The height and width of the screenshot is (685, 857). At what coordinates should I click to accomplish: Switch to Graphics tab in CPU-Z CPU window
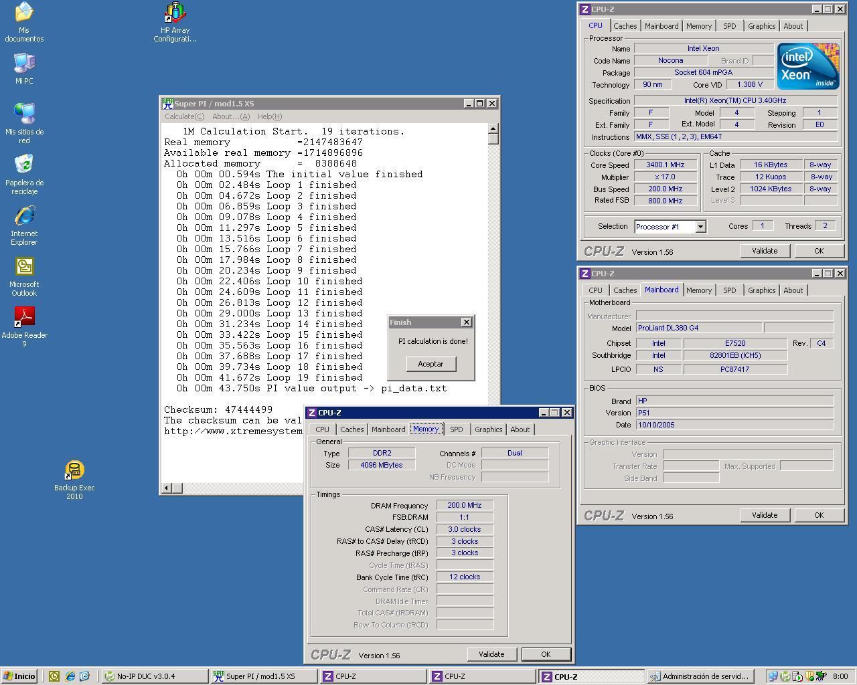click(762, 26)
